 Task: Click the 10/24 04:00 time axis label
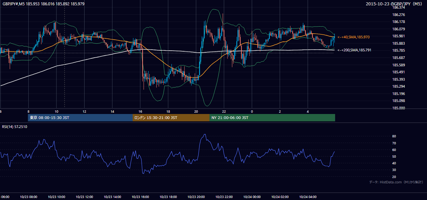click(308, 197)
